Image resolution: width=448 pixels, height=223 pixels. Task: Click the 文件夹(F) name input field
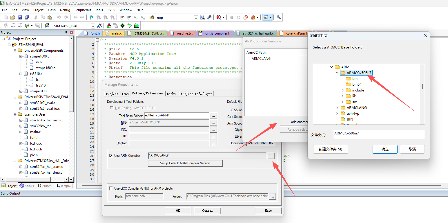click(379, 134)
